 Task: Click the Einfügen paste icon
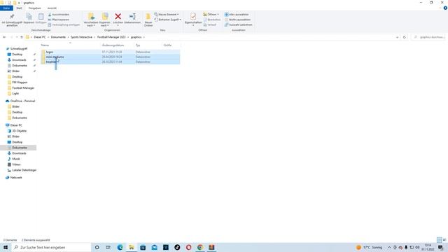coord(41,19)
